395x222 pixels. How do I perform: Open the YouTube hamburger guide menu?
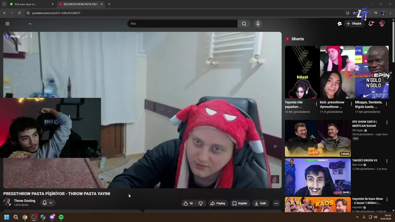pyautogui.click(x=7, y=24)
